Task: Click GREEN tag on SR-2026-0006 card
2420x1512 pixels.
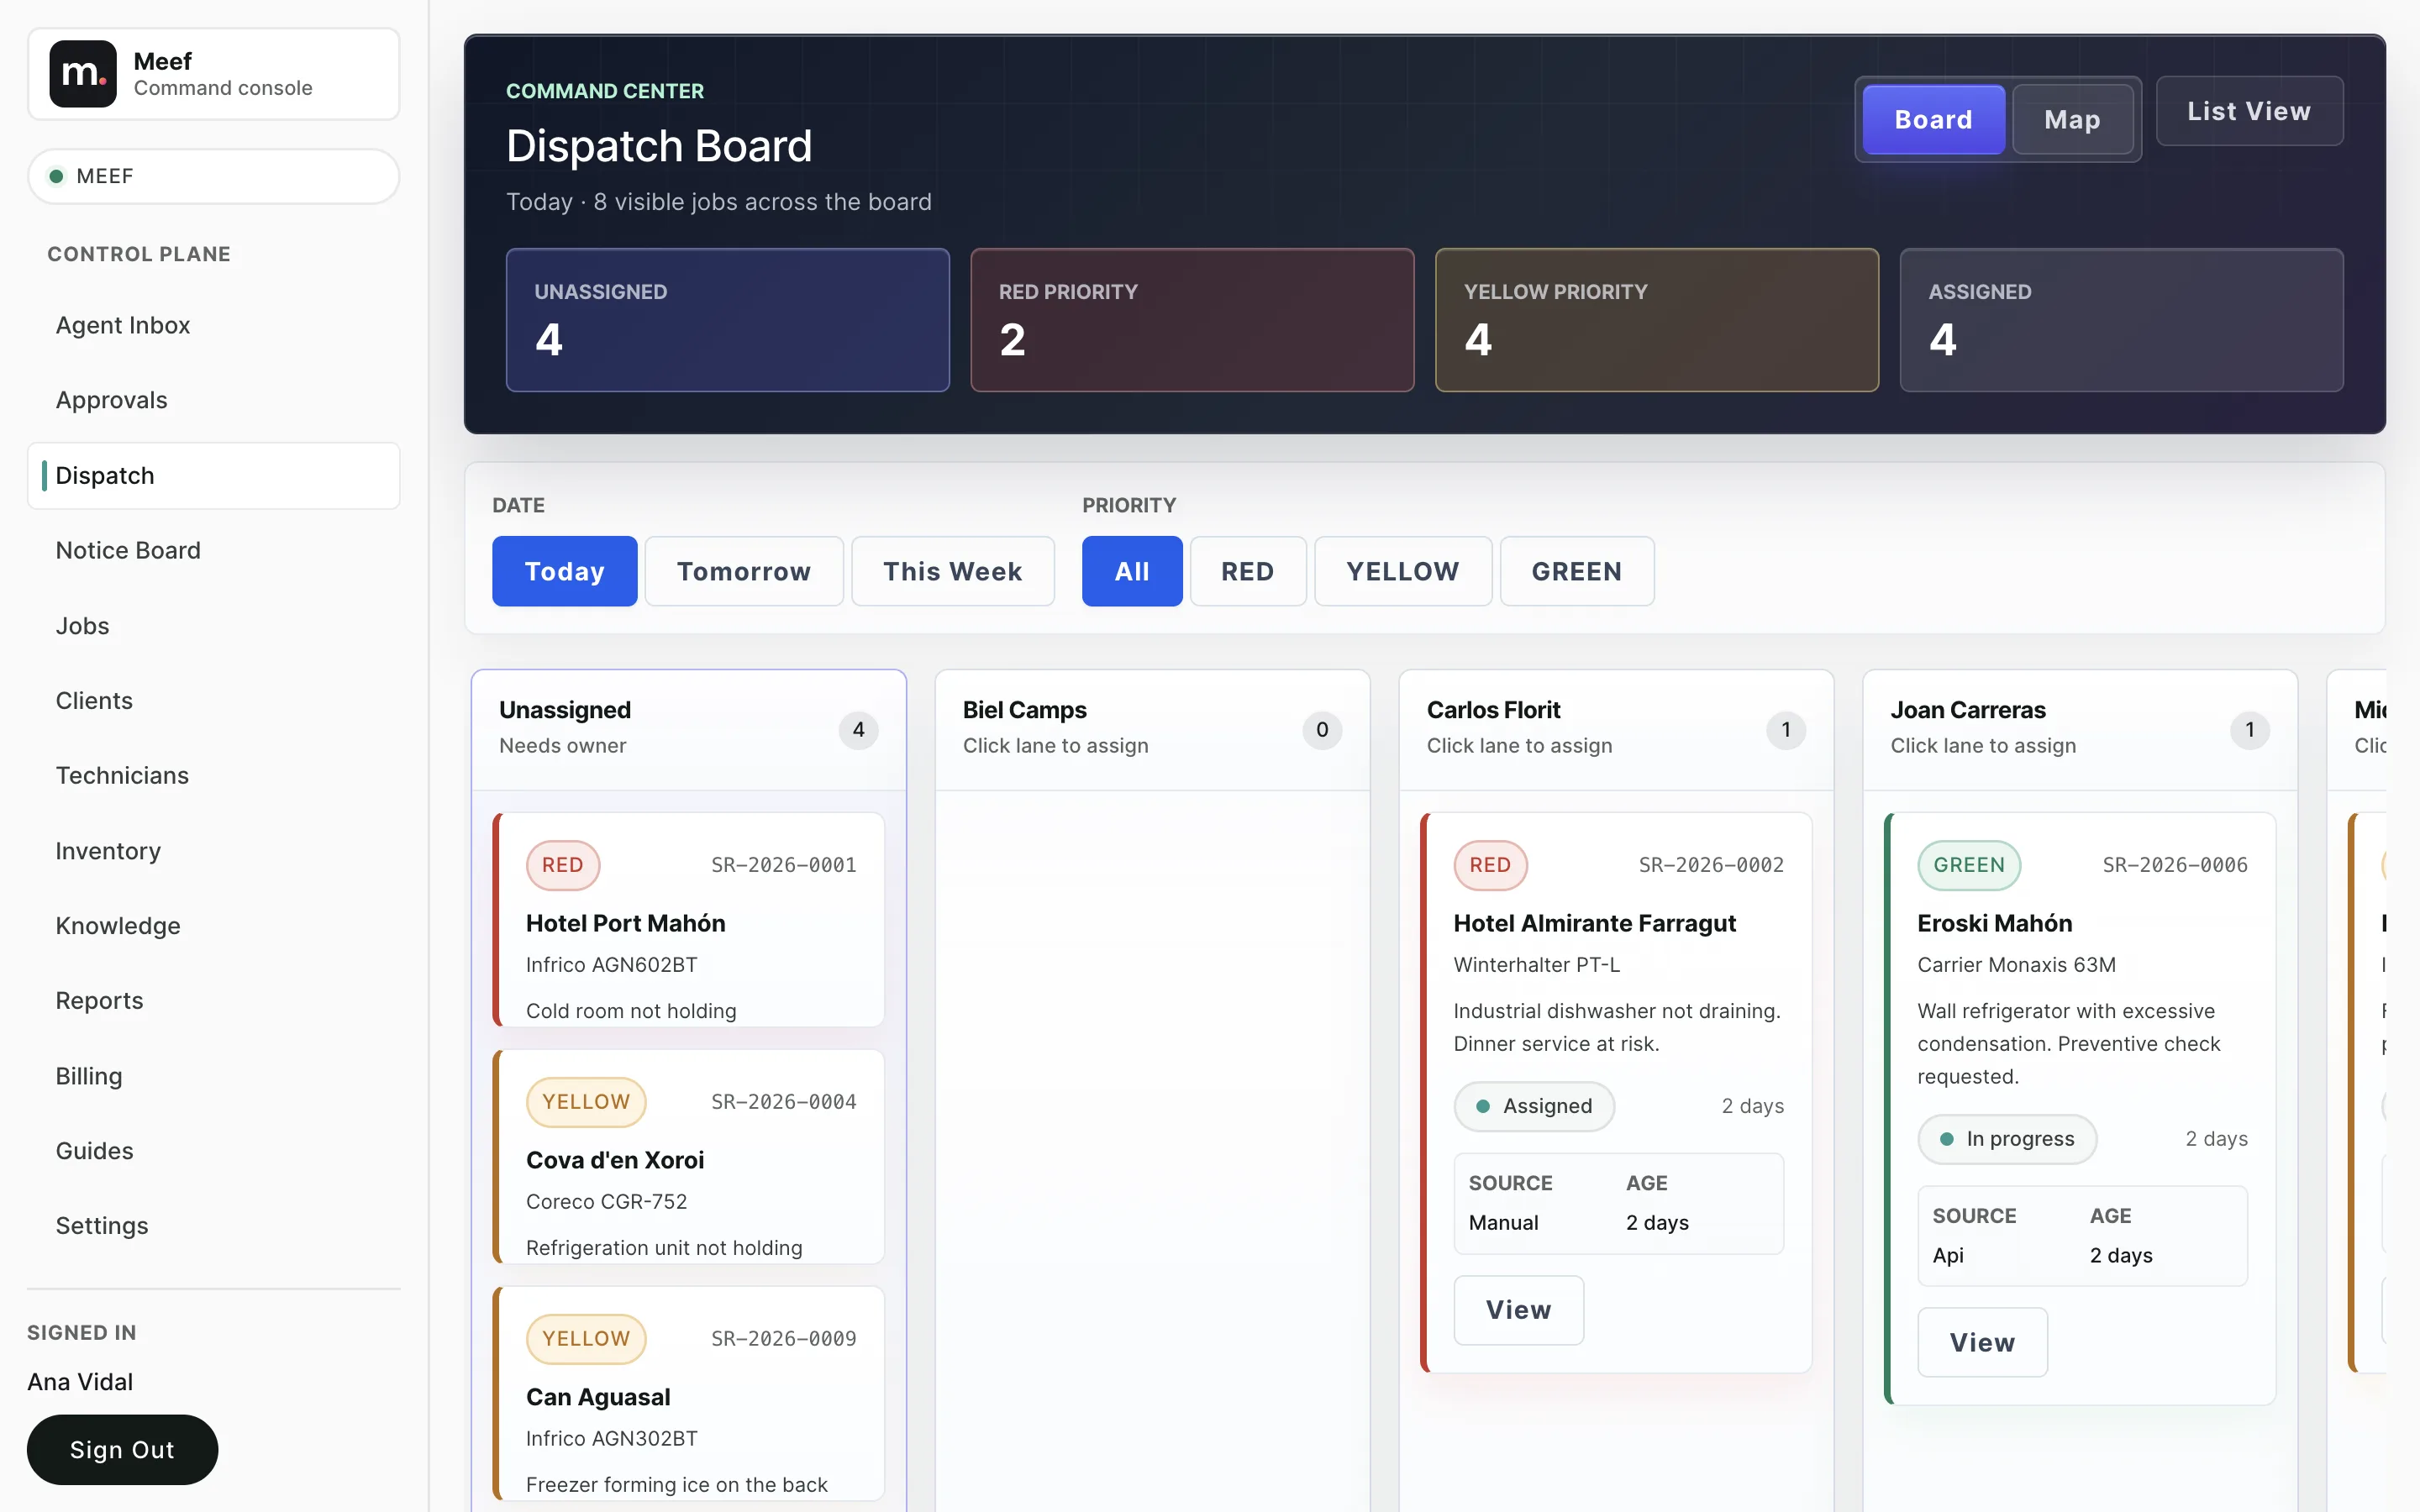Action: pyautogui.click(x=1969, y=865)
